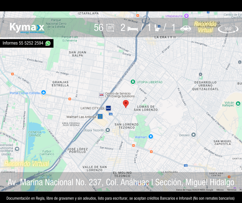Open the LTH service center icon
The image size is (242, 203).
click(101, 95)
